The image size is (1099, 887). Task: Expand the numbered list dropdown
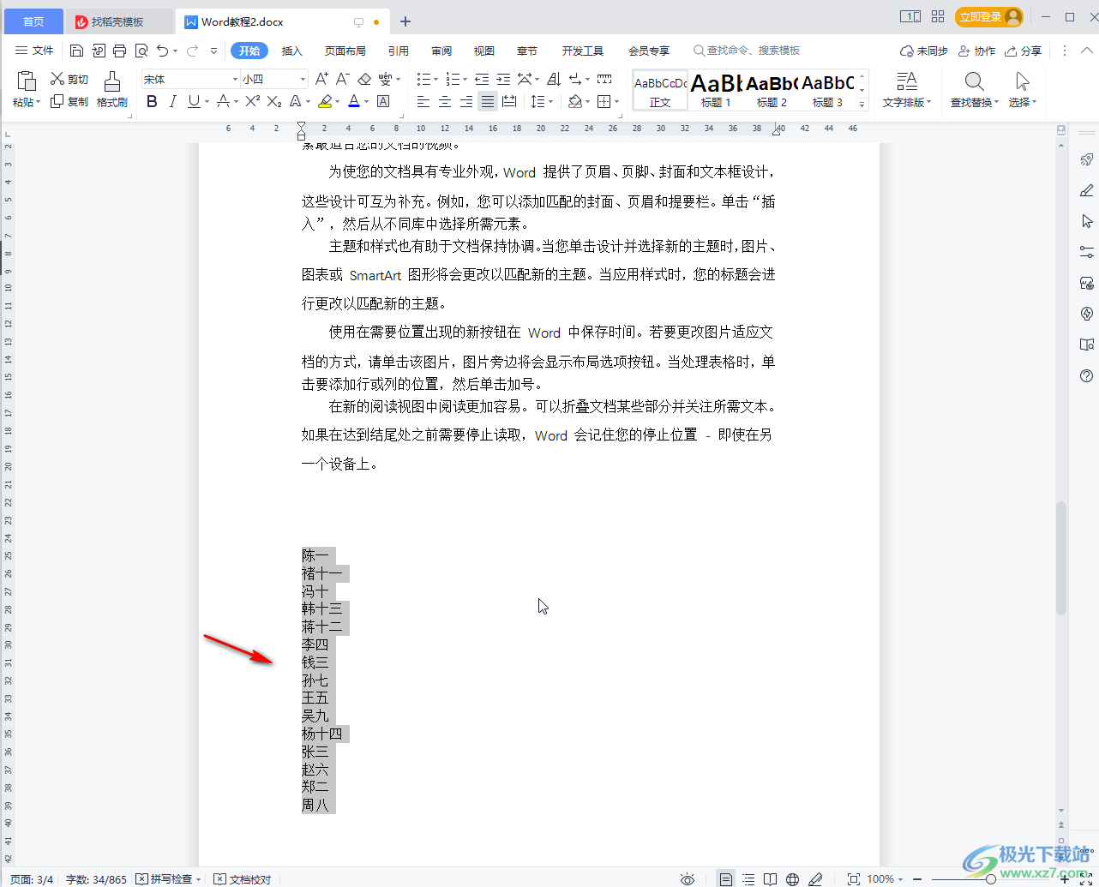tap(465, 80)
